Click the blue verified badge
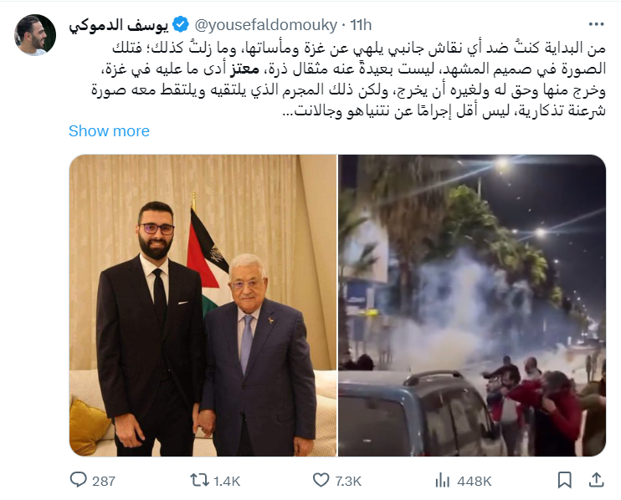 [181, 24]
